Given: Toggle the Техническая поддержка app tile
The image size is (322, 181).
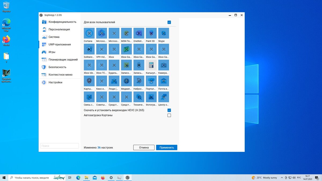Looking at the screenshot, I should pyautogui.click(x=139, y=97).
